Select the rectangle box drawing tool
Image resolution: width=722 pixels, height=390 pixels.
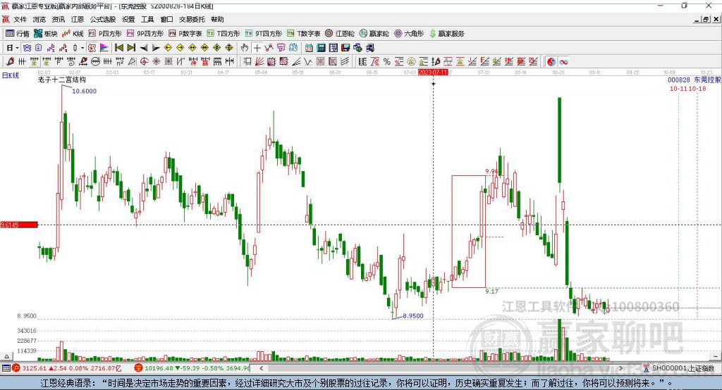coord(247,62)
